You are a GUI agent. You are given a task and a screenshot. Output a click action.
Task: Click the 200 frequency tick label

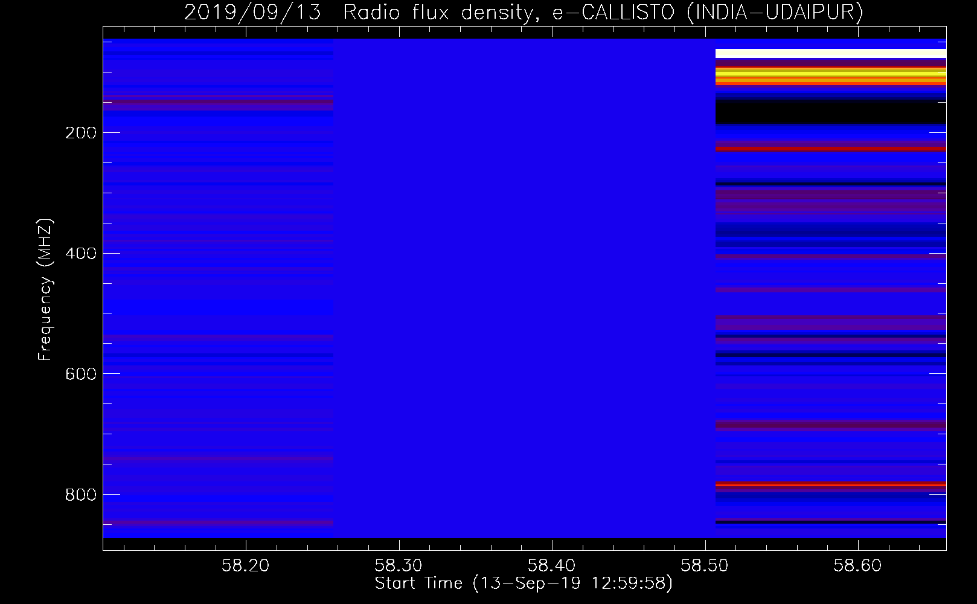(81, 133)
